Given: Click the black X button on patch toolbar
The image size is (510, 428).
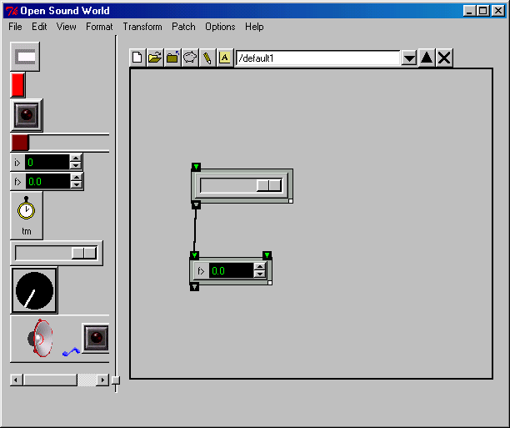Looking at the screenshot, I should (x=445, y=58).
